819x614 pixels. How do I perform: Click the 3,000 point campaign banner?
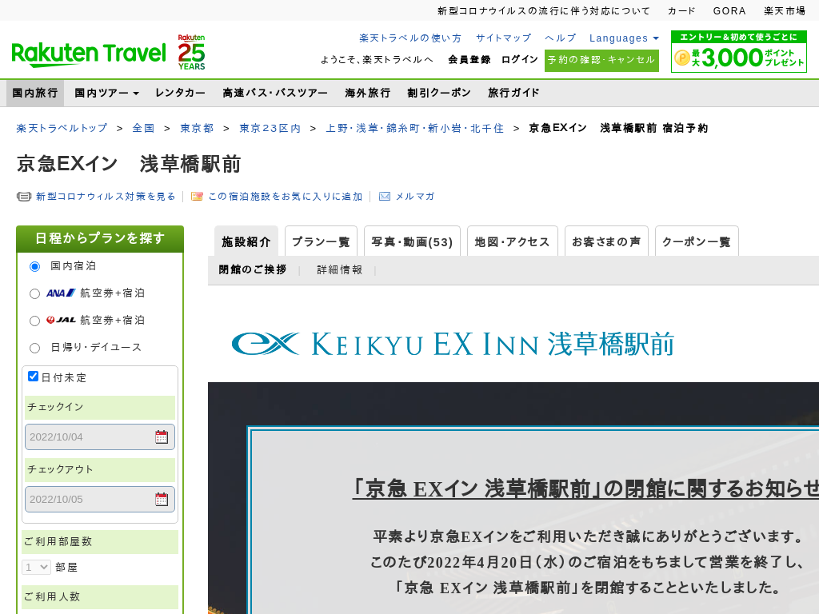739,52
